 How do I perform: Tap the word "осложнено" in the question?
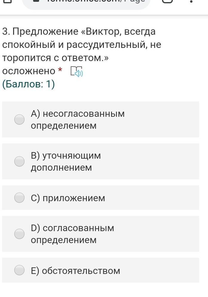tap(29, 71)
